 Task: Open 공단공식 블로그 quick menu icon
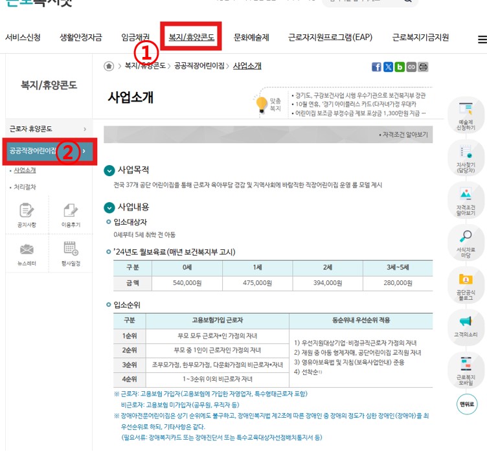[x=466, y=286]
